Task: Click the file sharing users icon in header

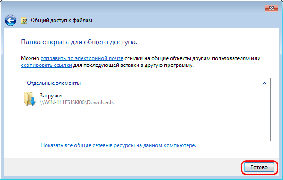Action: tap(24, 21)
